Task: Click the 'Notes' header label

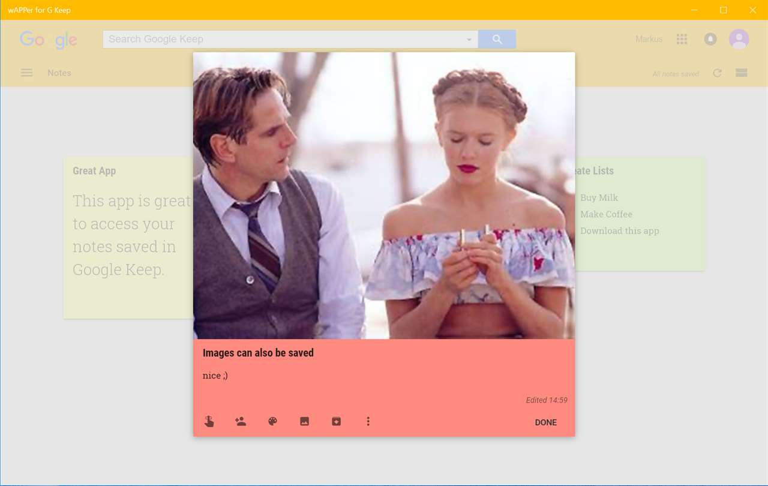Action: pyautogui.click(x=59, y=73)
